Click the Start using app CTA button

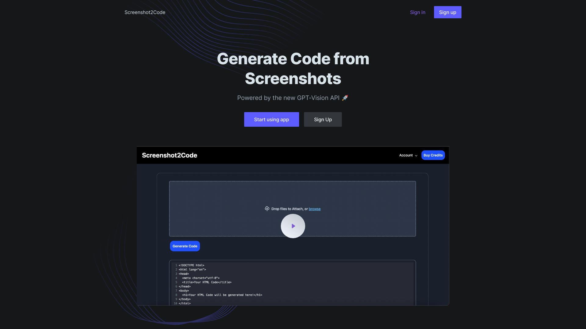(x=271, y=119)
